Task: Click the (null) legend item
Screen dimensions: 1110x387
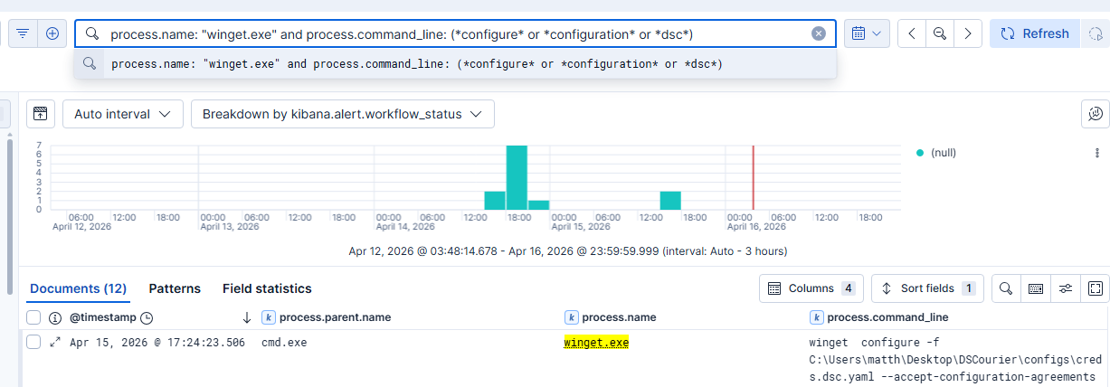Action: (935, 153)
